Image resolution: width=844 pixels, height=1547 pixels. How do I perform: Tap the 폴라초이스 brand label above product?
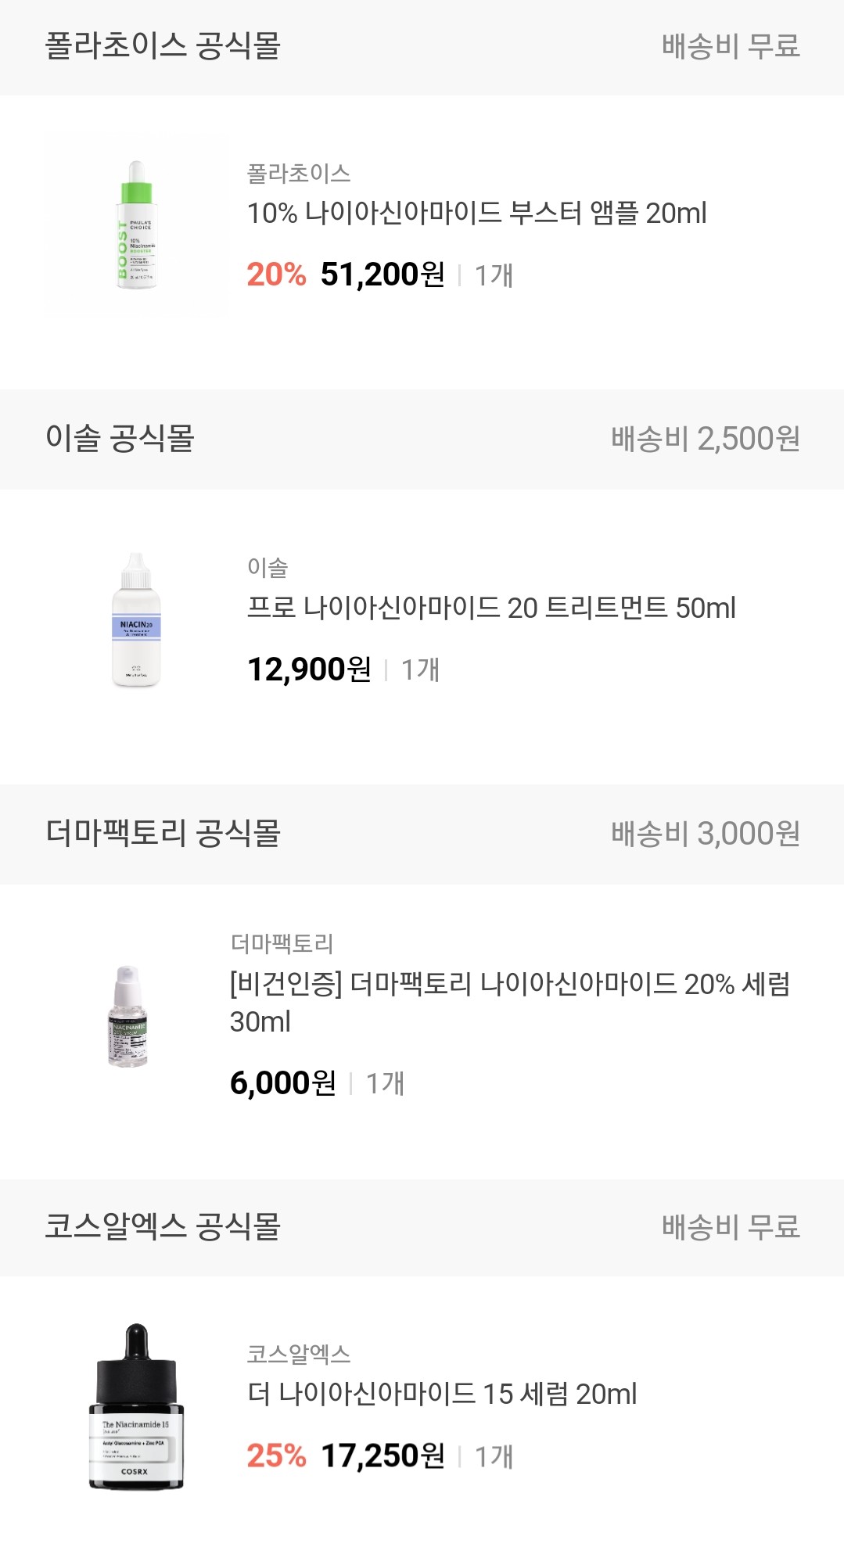[299, 173]
